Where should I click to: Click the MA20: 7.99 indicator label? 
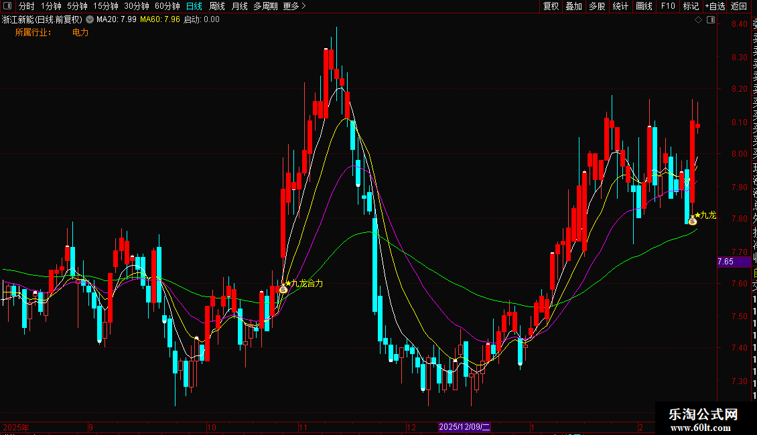click(117, 20)
